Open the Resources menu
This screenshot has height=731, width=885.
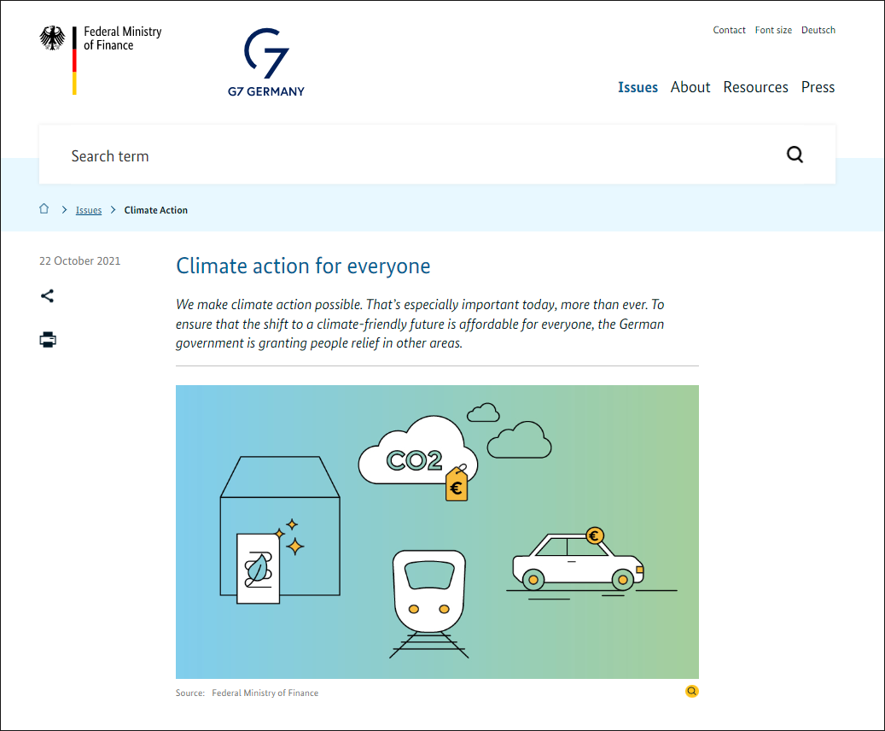coord(756,87)
